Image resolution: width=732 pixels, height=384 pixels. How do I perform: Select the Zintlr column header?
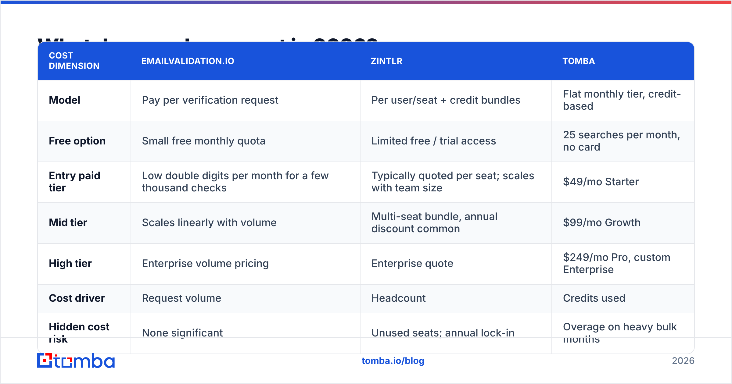coord(456,61)
